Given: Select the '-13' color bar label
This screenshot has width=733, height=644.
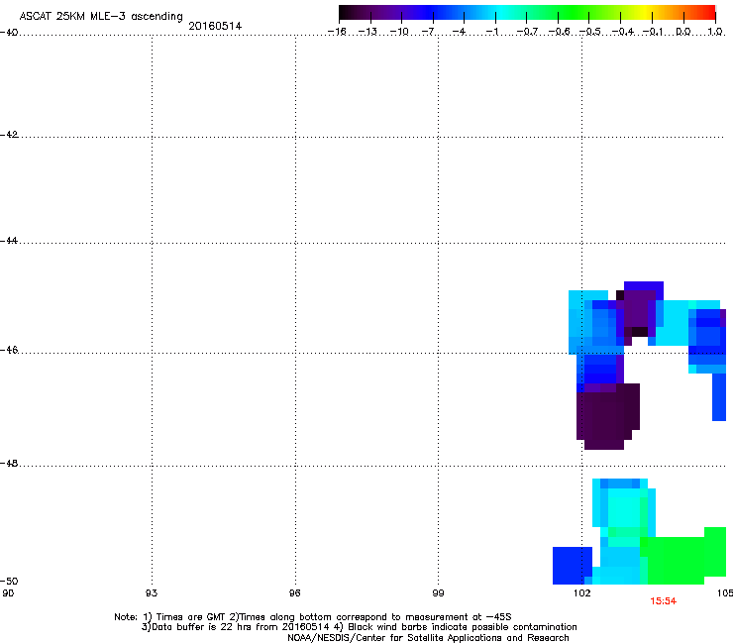Looking at the screenshot, I should tap(367, 32).
